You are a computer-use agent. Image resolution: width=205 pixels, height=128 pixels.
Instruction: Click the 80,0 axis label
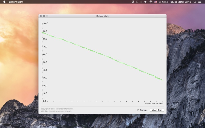tap(45, 39)
